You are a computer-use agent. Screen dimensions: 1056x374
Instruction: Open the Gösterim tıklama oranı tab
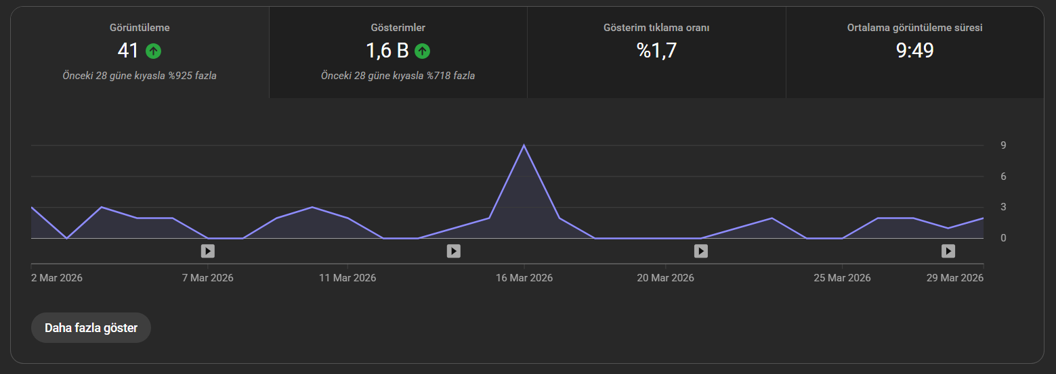tap(656, 53)
